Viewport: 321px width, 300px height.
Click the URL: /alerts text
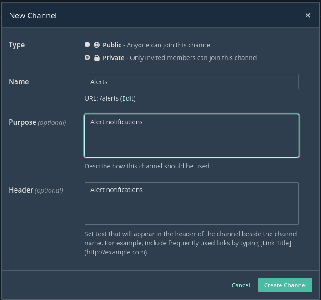pyautogui.click(x=101, y=98)
